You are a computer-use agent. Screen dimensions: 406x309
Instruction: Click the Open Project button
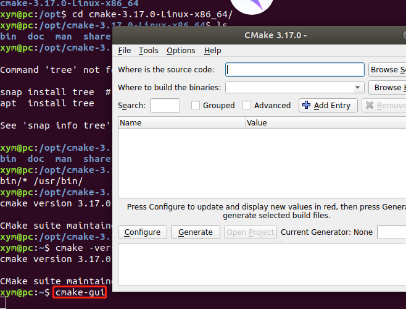(251, 232)
